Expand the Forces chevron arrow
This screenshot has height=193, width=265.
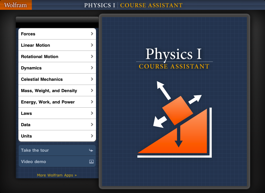tap(92, 34)
